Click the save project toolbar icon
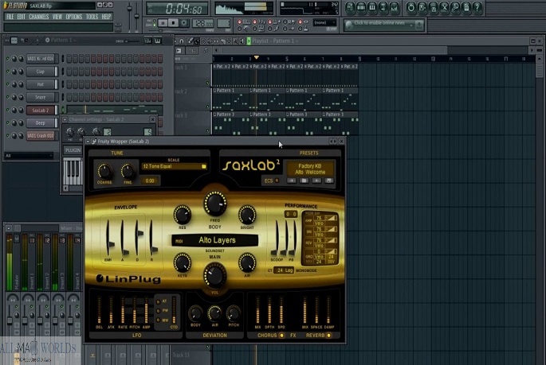The image size is (546, 365). 422,8
